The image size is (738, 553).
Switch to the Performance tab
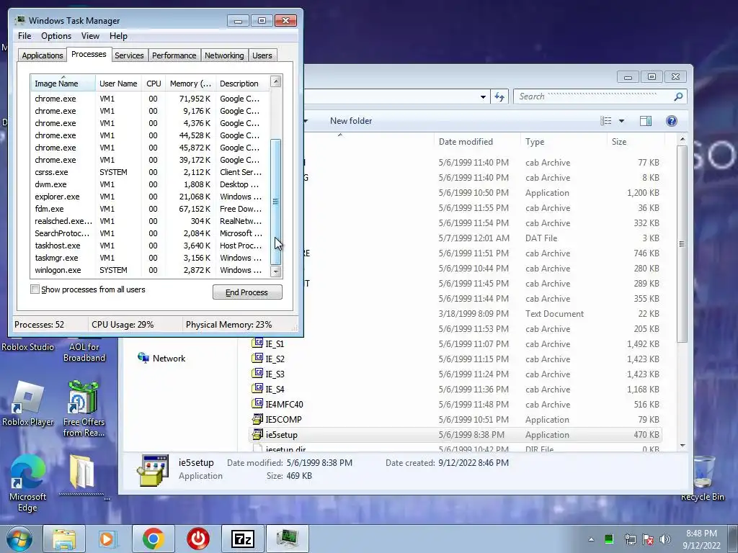click(174, 55)
